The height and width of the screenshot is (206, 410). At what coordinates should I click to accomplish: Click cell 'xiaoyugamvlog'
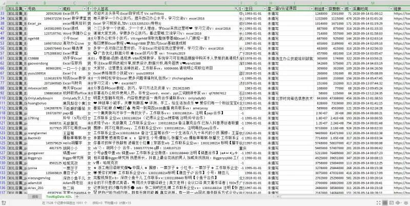pos(45,178)
